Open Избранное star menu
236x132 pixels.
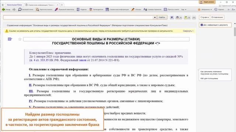click(205, 10)
